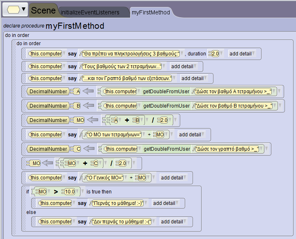The height and width of the screenshot is (239, 296).
Task: Click the 'Ο Γενικός ΜΟ=' string
Action: click(105, 178)
